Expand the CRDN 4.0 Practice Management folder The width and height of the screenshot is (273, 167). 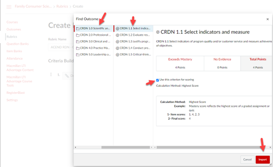[x=93, y=48]
